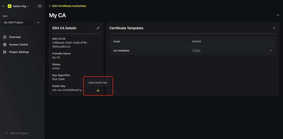Click the yellow back chevron in the breadcrumb
The image size is (283, 139).
(50, 6)
